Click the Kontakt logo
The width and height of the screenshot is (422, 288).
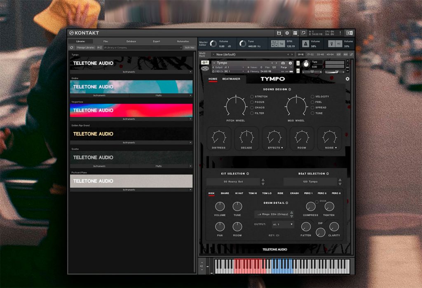(84, 33)
